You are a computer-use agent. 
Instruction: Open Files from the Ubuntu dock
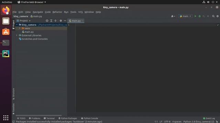click(6, 21)
